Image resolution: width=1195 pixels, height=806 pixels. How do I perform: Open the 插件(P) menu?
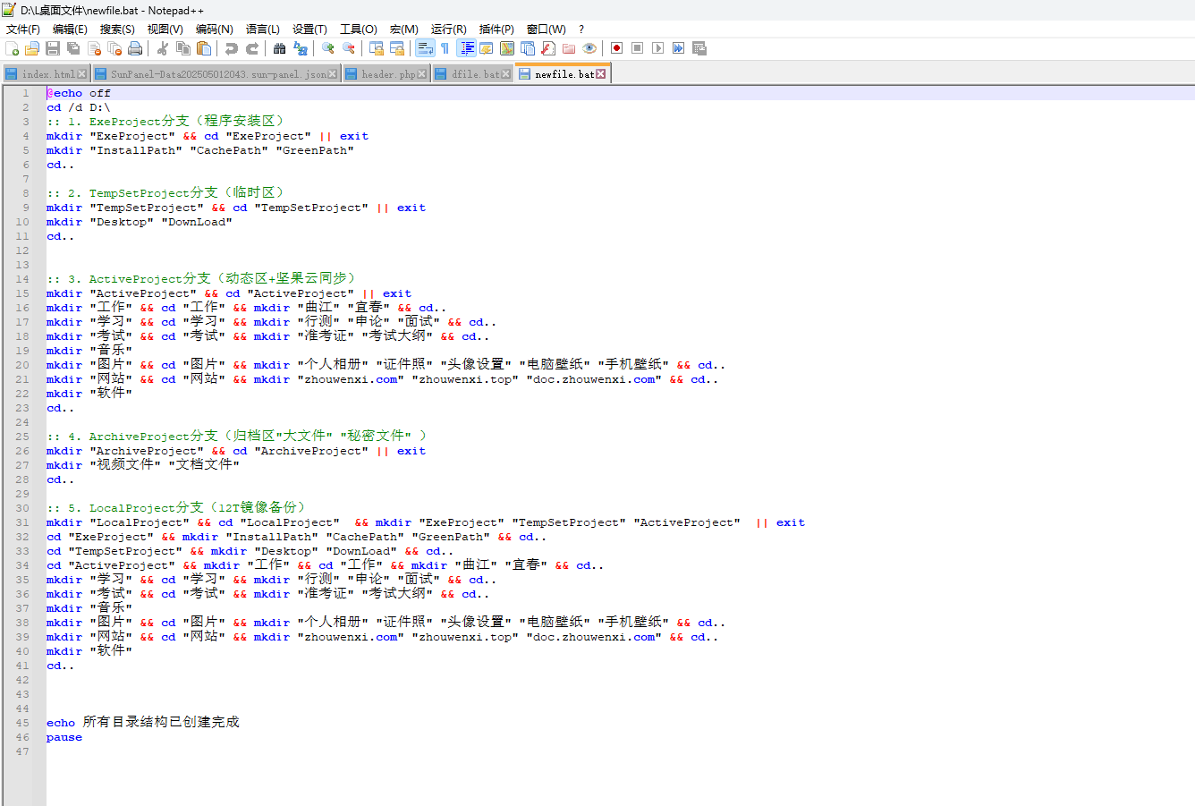pos(496,29)
